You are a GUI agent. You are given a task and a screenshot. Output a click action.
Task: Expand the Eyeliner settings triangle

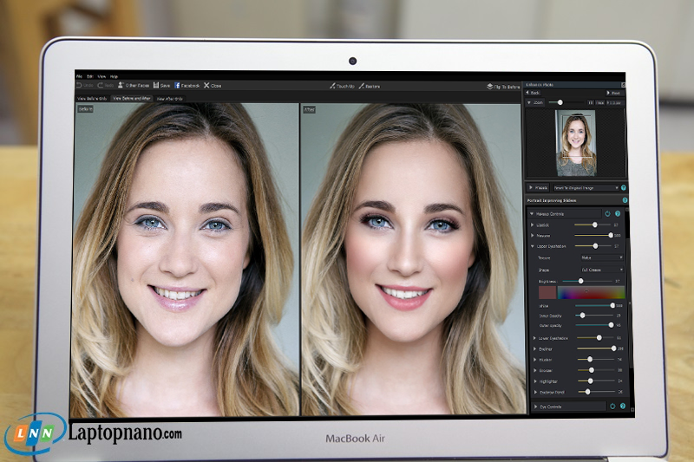pos(534,348)
